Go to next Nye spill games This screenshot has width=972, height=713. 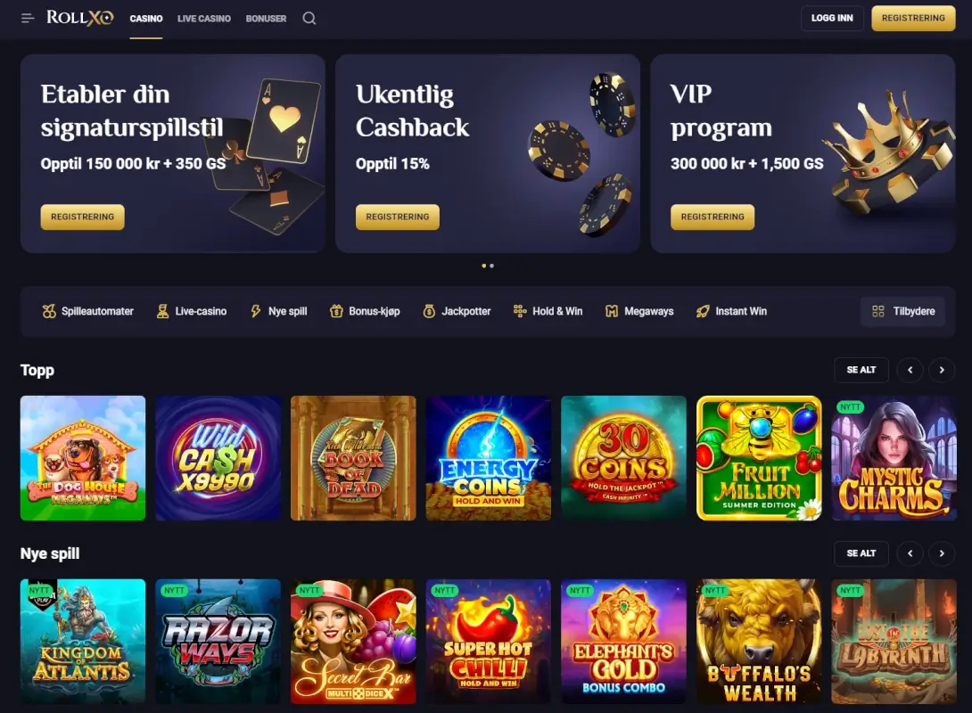pos(942,553)
